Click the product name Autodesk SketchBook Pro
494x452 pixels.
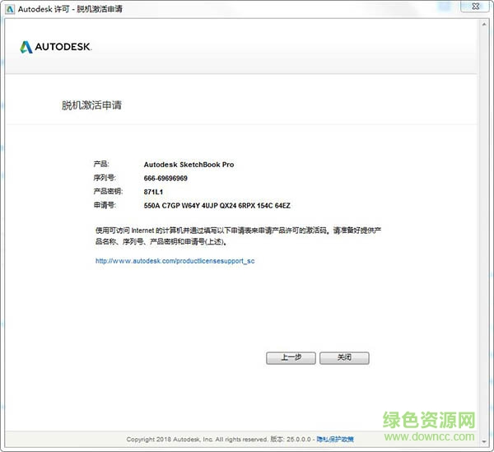click(x=189, y=165)
